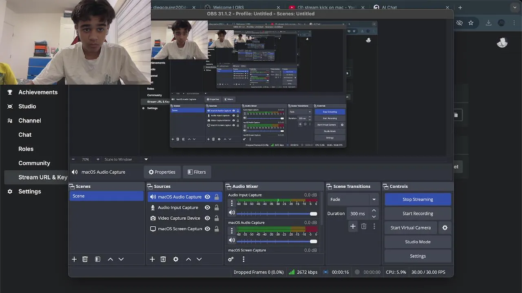Move scene down with the arrow
The width and height of the screenshot is (522, 293).
121,259
